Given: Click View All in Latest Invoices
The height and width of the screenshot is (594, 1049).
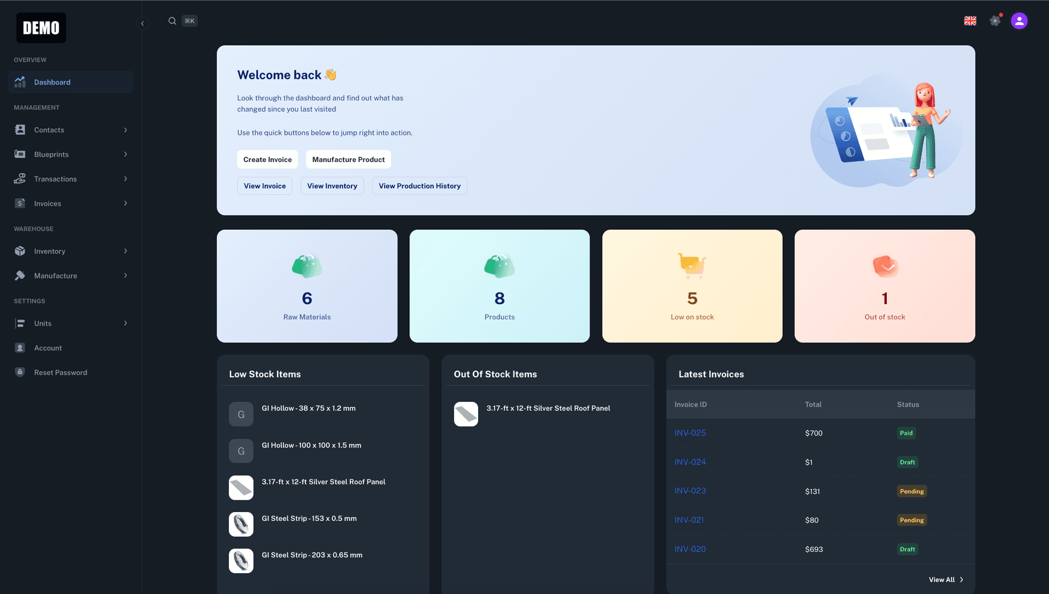Looking at the screenshot, I should (941, 579).
